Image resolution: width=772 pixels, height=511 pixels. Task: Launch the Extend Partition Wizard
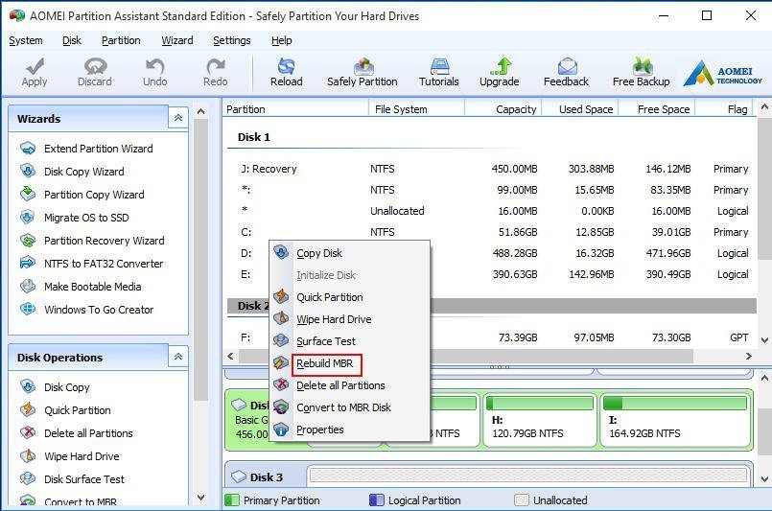[x=98, y=149]
